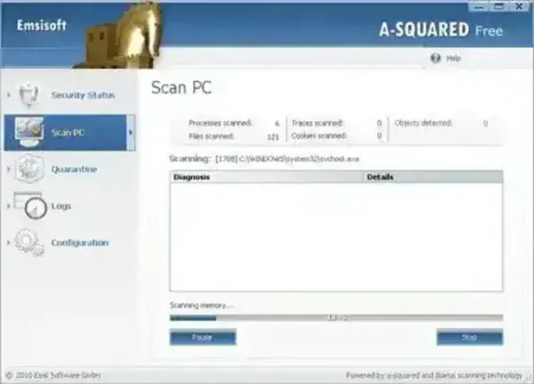Click the scanning memory progress bar
The image size is (534, 384).
336,317
